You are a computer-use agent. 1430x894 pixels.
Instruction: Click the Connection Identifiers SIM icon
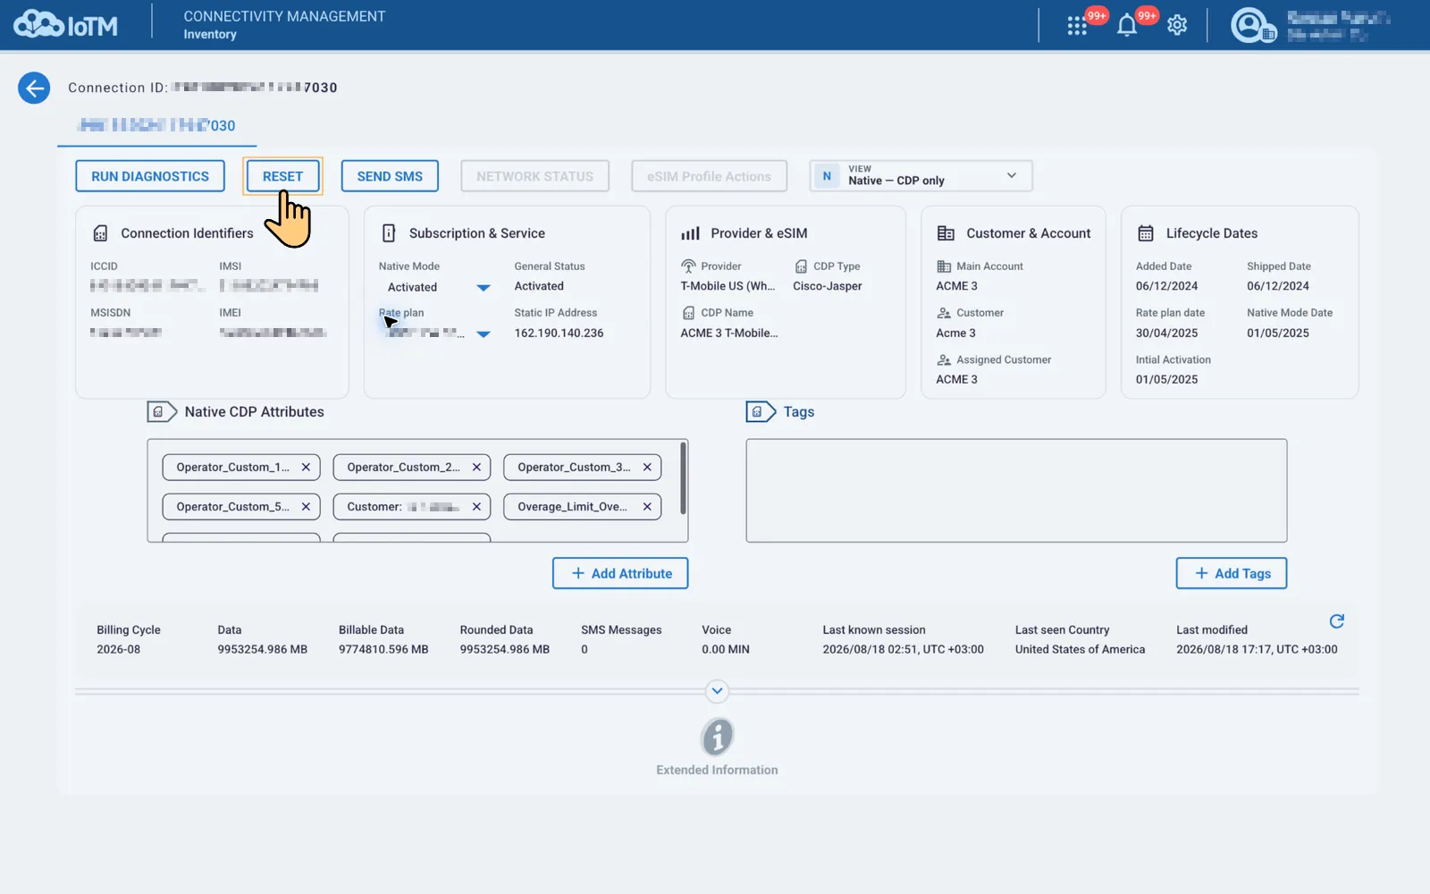pyautogui.click(x=101, y=233)
